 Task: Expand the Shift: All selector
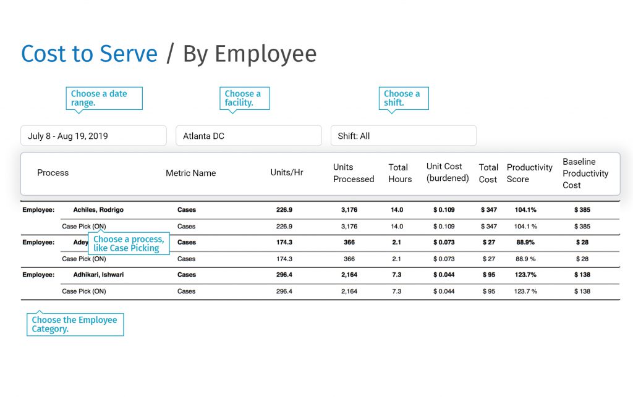(403, 136)
